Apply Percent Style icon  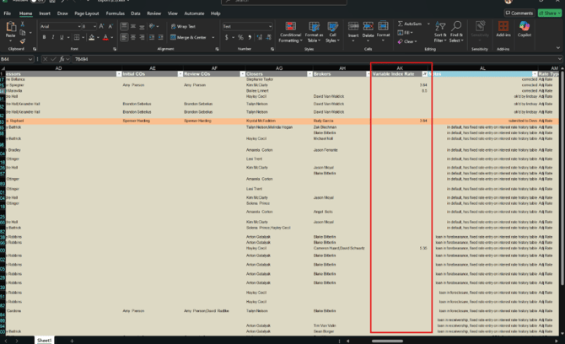[x=240, y=37]
